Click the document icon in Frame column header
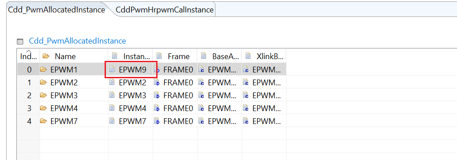This screenshot has width=457, height=160. (159, 56)
